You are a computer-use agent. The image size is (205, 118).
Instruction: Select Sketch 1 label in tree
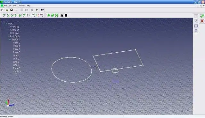click(x=16, y=40)
